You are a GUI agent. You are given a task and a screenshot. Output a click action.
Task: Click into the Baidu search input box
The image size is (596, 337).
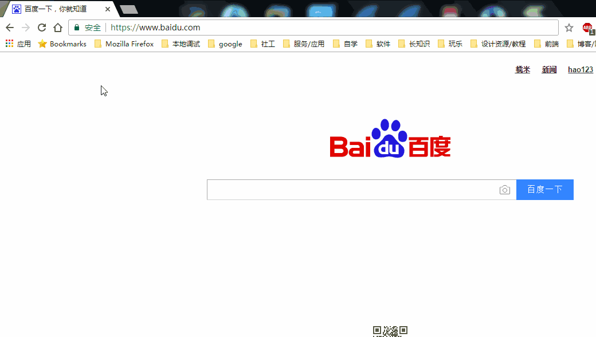click(x=352, y=190)
